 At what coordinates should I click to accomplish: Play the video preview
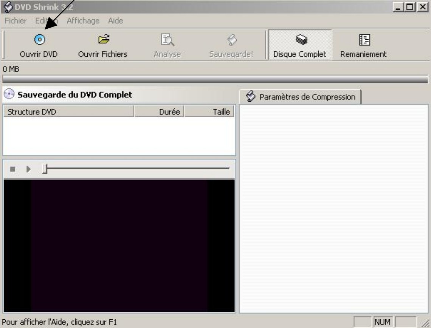28,169
